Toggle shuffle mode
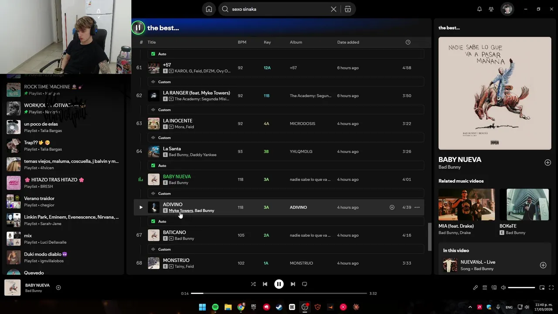Viewport: 558px width, 314px height. click(x=253, y=284)
